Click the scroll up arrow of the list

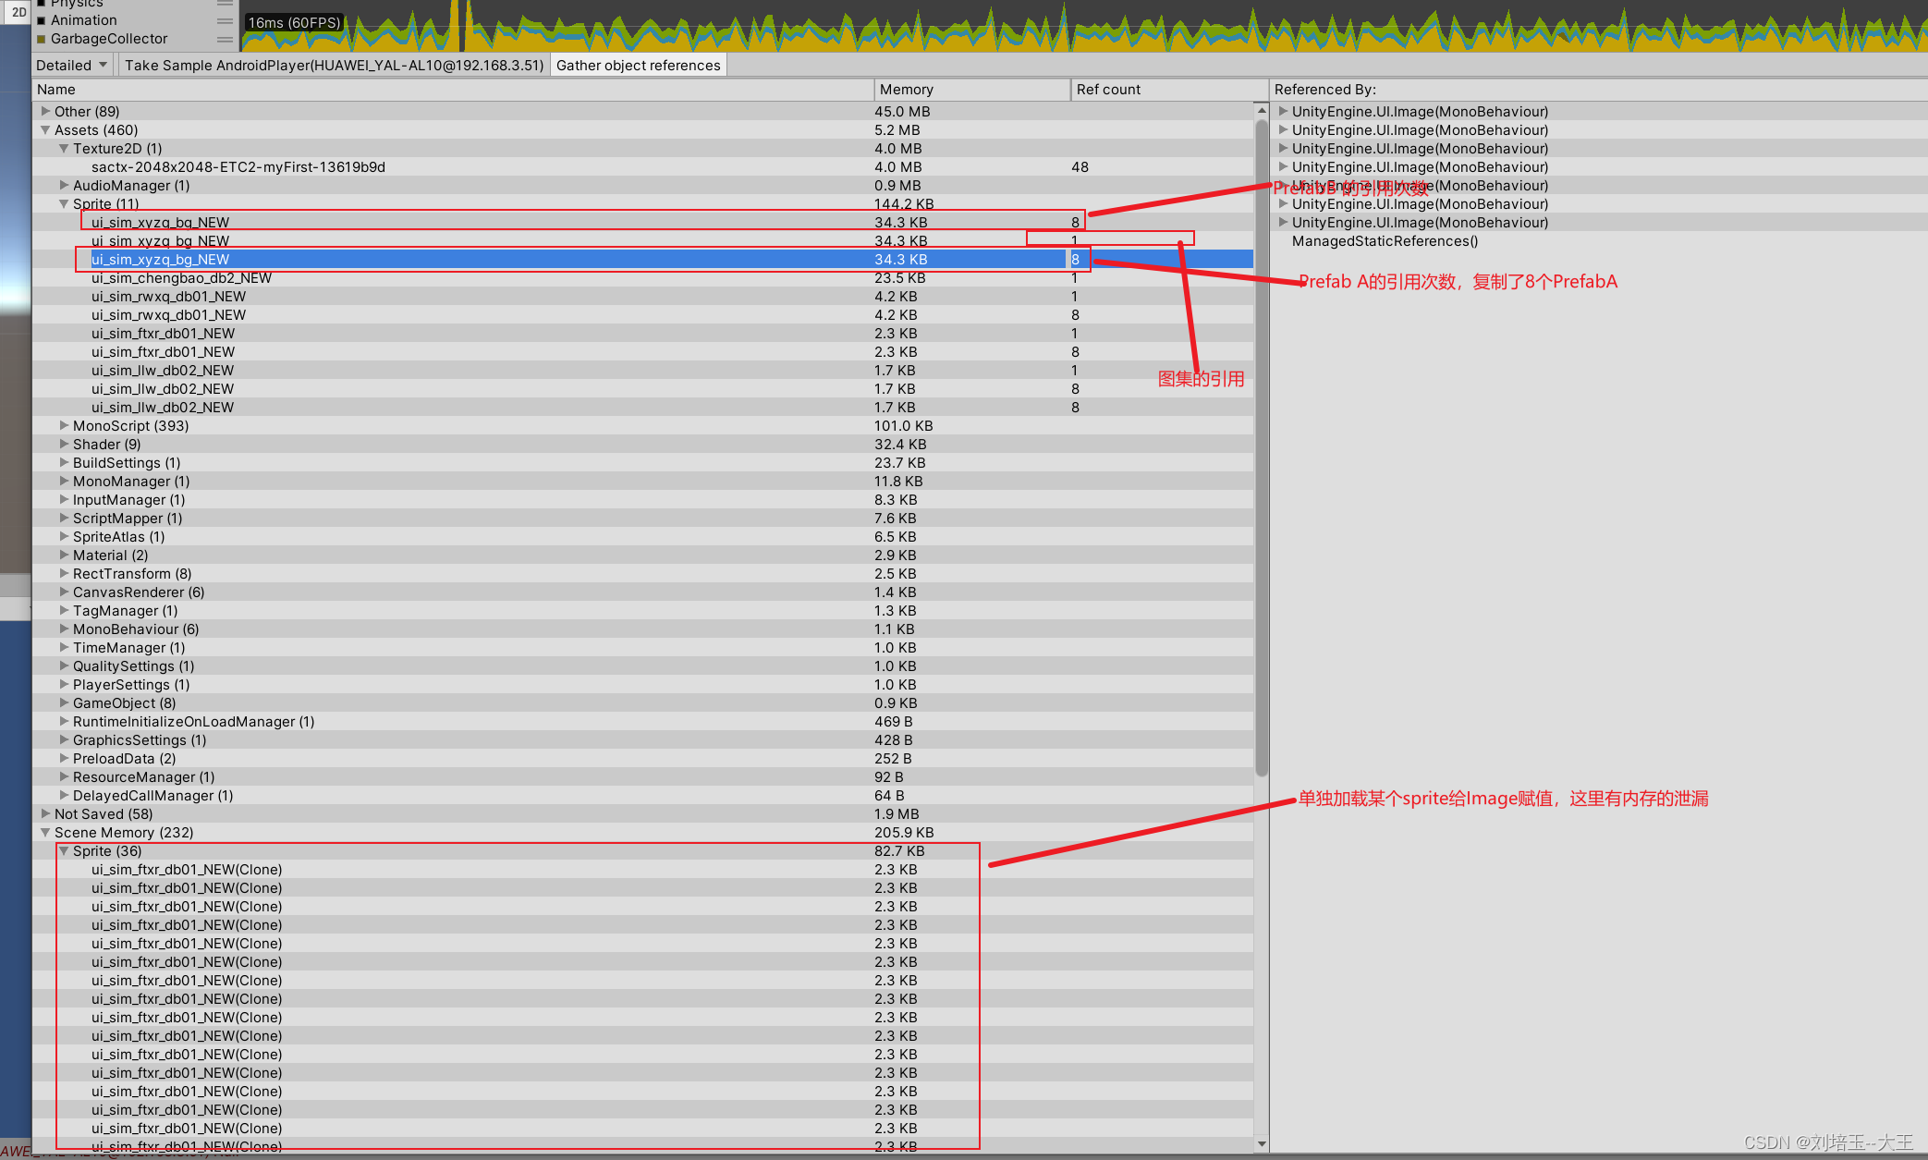coord(1262,110)
